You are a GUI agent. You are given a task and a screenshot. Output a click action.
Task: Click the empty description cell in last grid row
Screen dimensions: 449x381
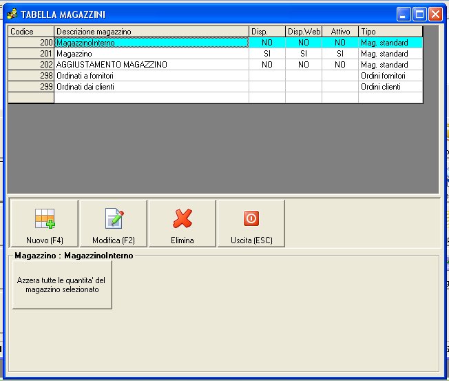point(152,97)
